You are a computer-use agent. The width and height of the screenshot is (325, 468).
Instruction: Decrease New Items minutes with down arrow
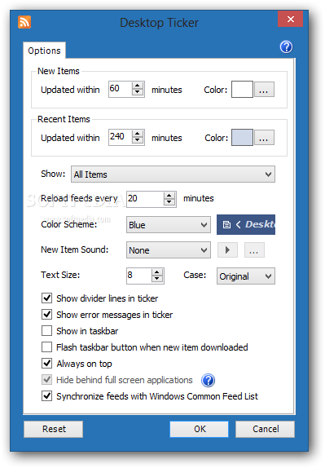coord(138,92)
